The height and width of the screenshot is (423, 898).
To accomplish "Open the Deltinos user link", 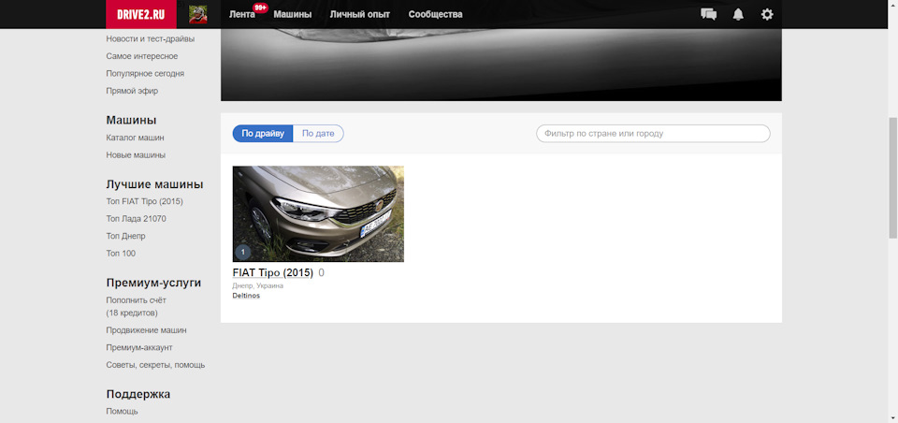I will click(x=246, y=296).
